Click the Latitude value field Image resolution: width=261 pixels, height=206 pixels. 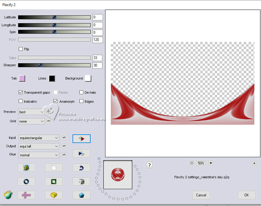point(98,17)
